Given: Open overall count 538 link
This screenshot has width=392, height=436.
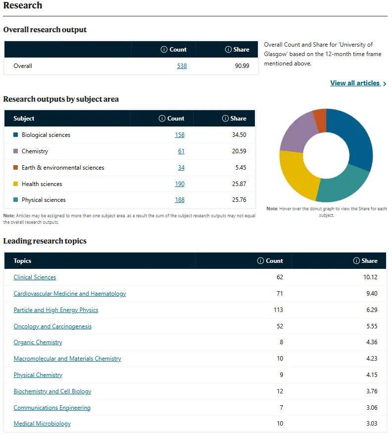Looking at the screenshot, I should [x=182, y=66].
